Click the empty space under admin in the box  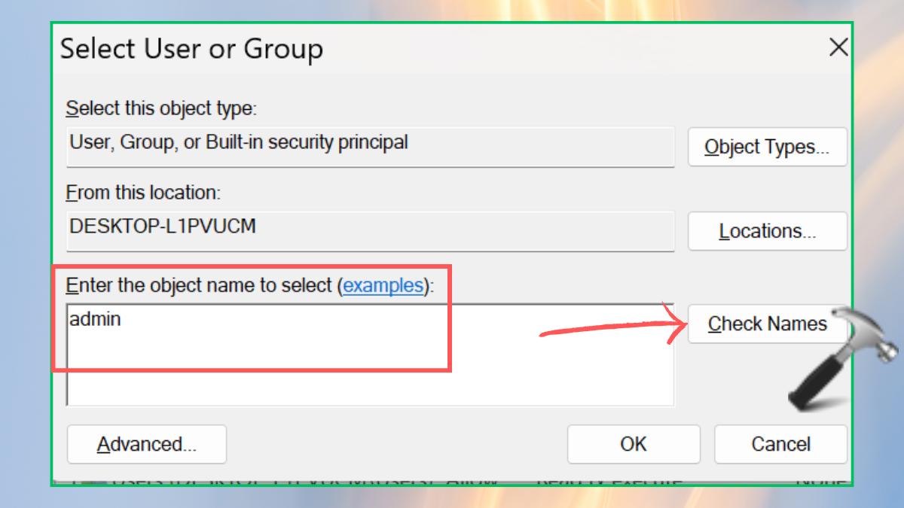tap(371, 373)
